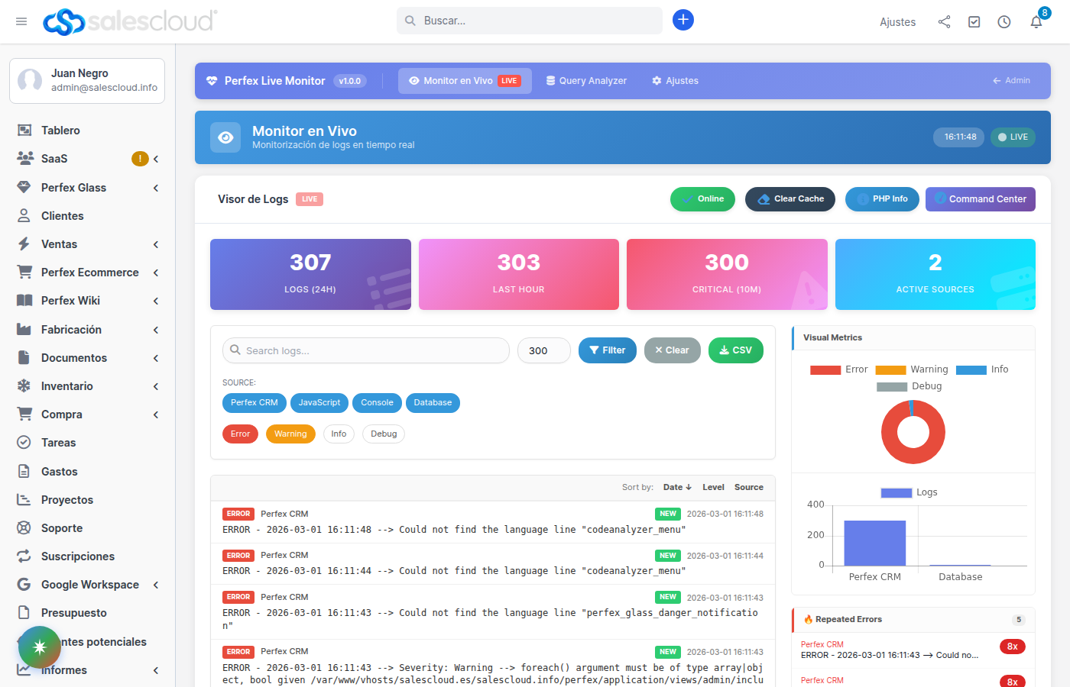Click the clock timer icon
This screenshot has height=687, width=1070.
pos(1004,22)
